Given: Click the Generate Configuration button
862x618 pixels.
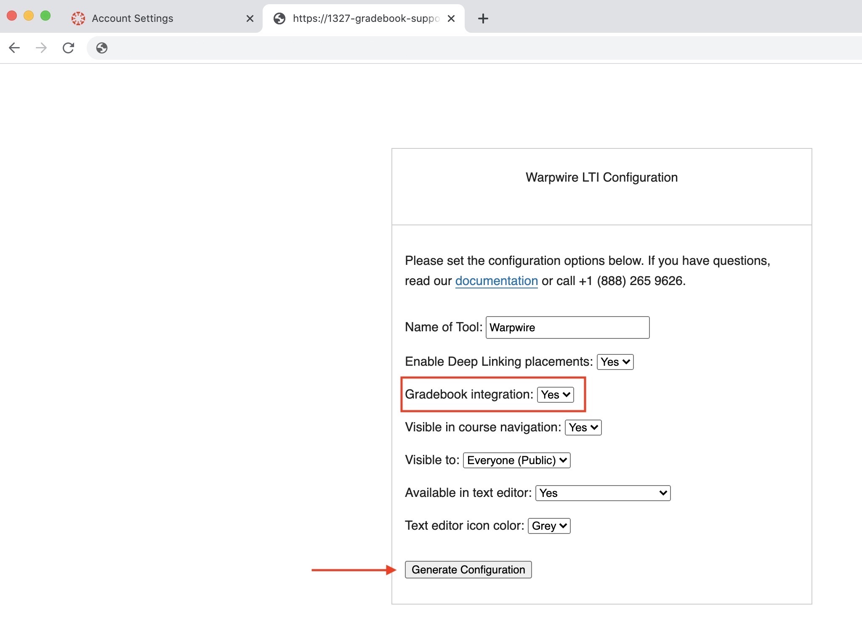Looking at the screenshot, I should 468,570.
